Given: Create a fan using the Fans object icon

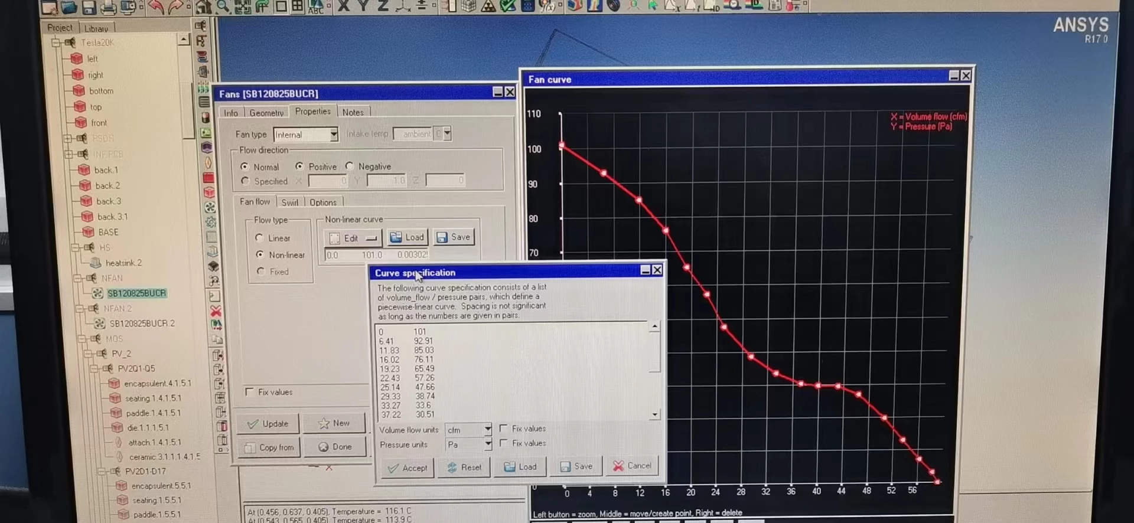Looking at the screenshot, I should (x=210, y=207).
